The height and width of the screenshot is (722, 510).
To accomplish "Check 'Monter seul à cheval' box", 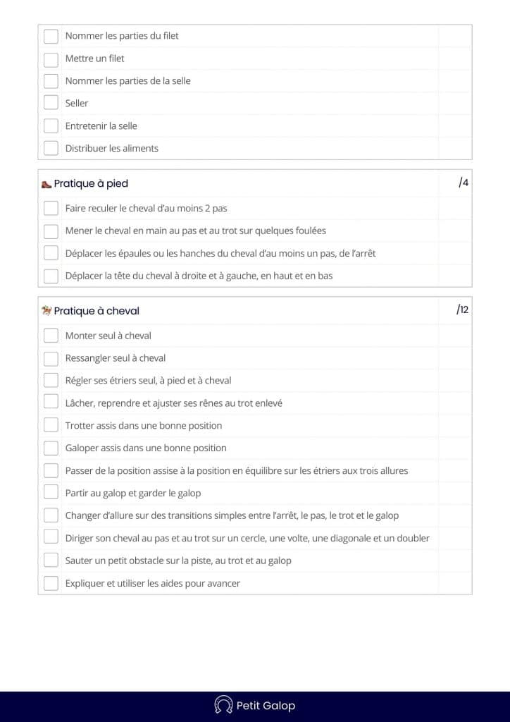I will pos(51,336).
